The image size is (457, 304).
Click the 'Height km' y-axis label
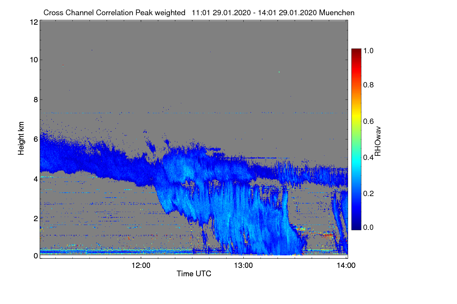pos(21,138)
